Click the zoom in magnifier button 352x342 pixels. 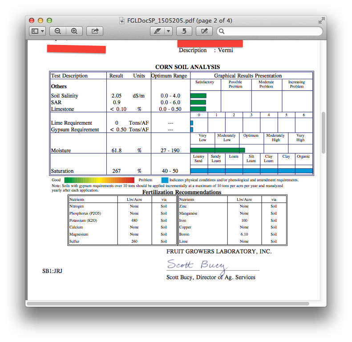[x=74, y=31]
